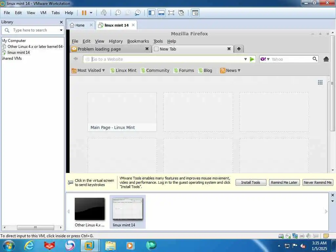Open the Blog bookmark
Viewport: 336px width, 252px height.
pyautogui.click(x=205, y=71)
